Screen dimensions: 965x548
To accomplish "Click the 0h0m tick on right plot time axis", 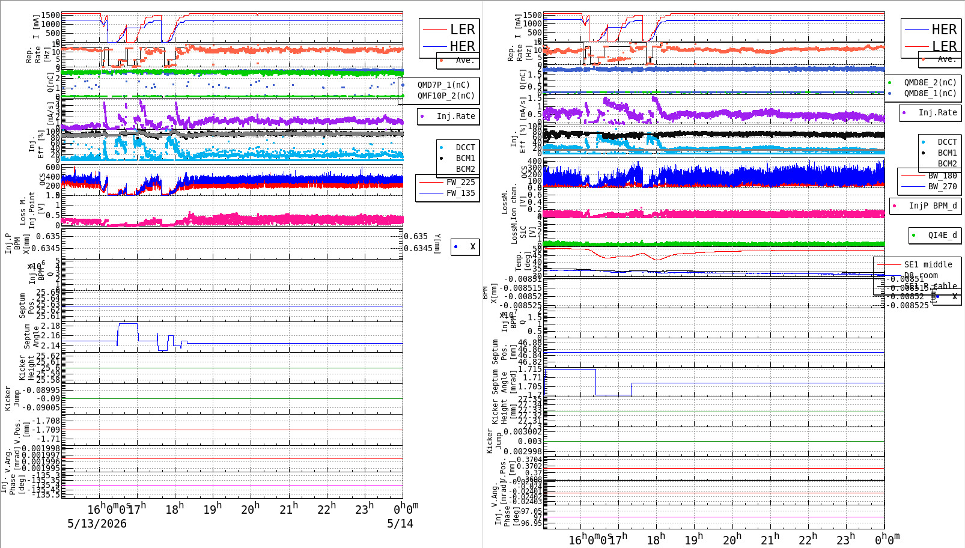I will click(x=887, y=539).
